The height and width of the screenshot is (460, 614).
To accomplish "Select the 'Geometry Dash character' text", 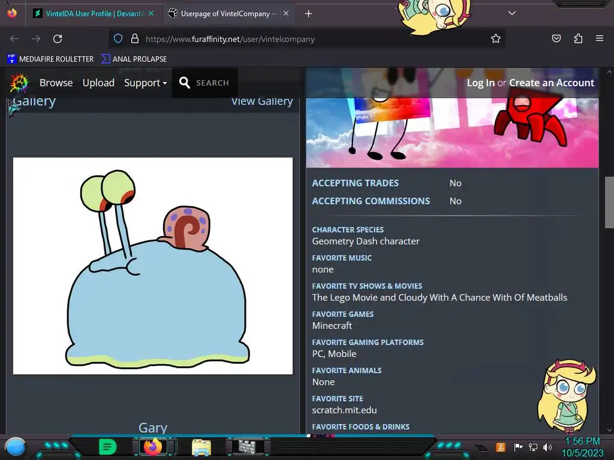I will 366,241.
